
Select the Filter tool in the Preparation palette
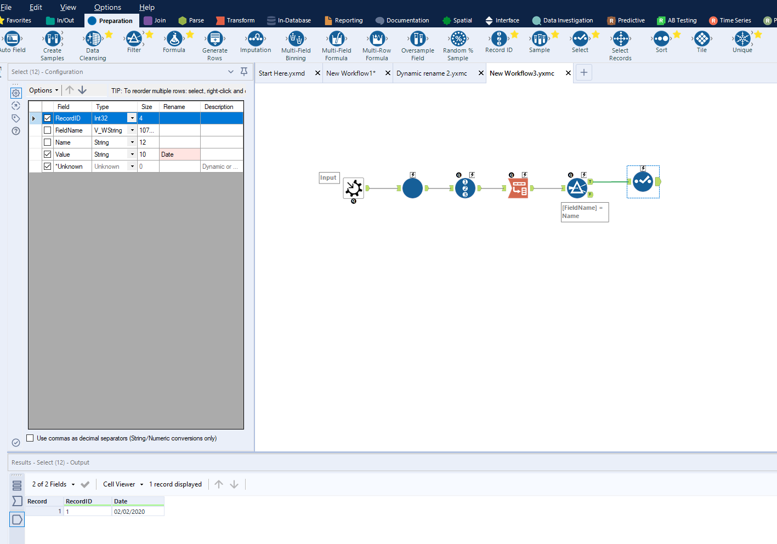pyautogui.click(x=134, y=40)
